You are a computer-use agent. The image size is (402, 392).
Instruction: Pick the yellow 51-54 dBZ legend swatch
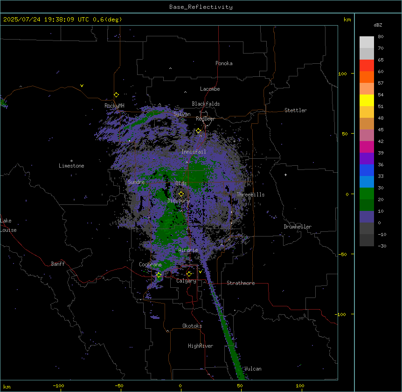click(367, 100)
